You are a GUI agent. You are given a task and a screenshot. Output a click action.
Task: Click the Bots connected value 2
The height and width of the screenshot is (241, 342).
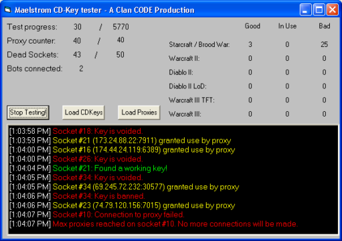click(81, 68)
